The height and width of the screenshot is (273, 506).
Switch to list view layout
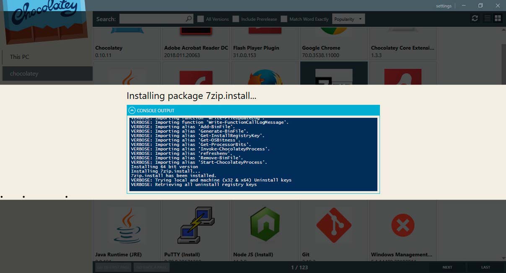pyautogui.click(x=487, y=18)
